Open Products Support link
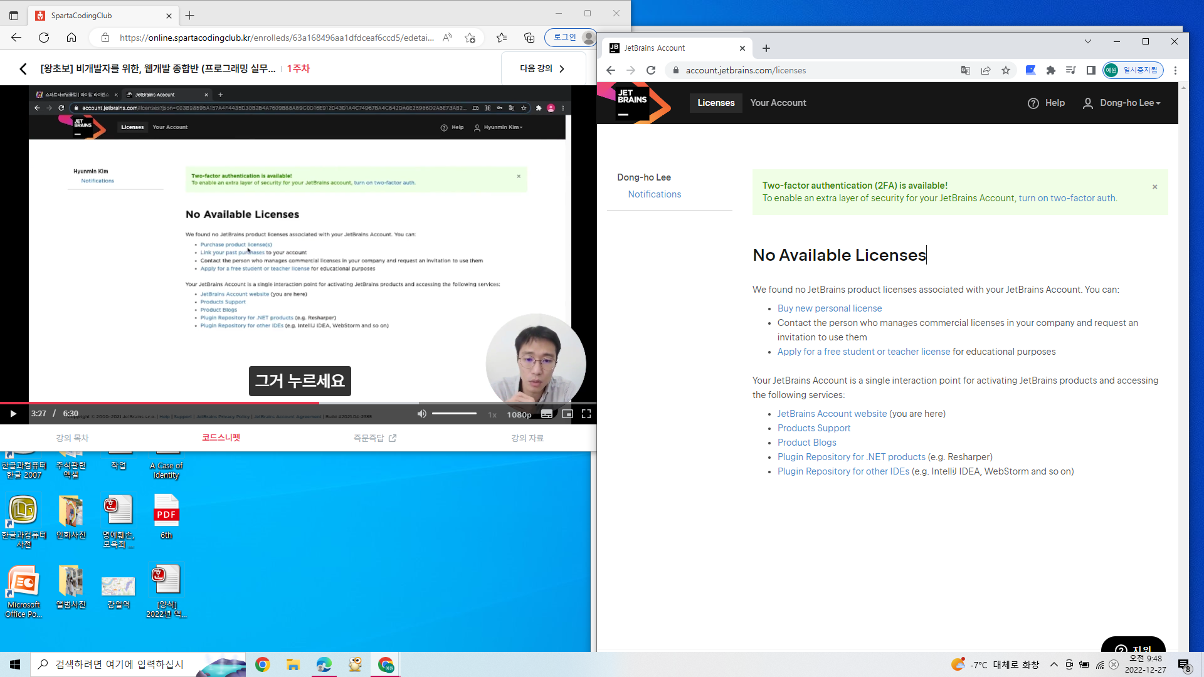Screen dimensions: 1204x677 click(814, 428)
